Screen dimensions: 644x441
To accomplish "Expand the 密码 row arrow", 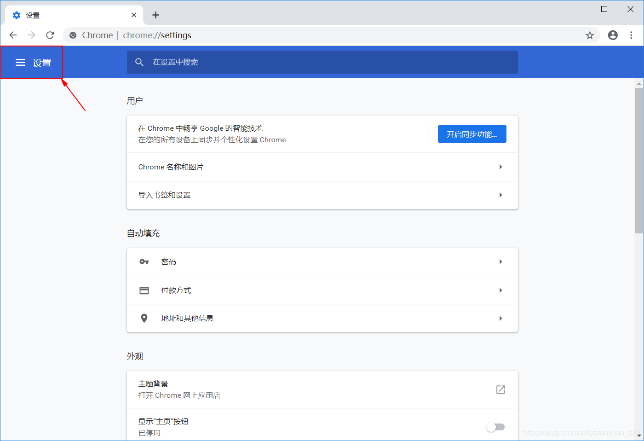I will click(500, 261).
